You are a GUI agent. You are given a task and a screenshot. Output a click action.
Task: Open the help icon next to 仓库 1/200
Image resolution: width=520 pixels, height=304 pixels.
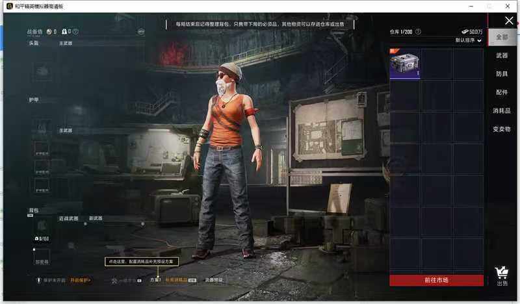click(418, 31)
